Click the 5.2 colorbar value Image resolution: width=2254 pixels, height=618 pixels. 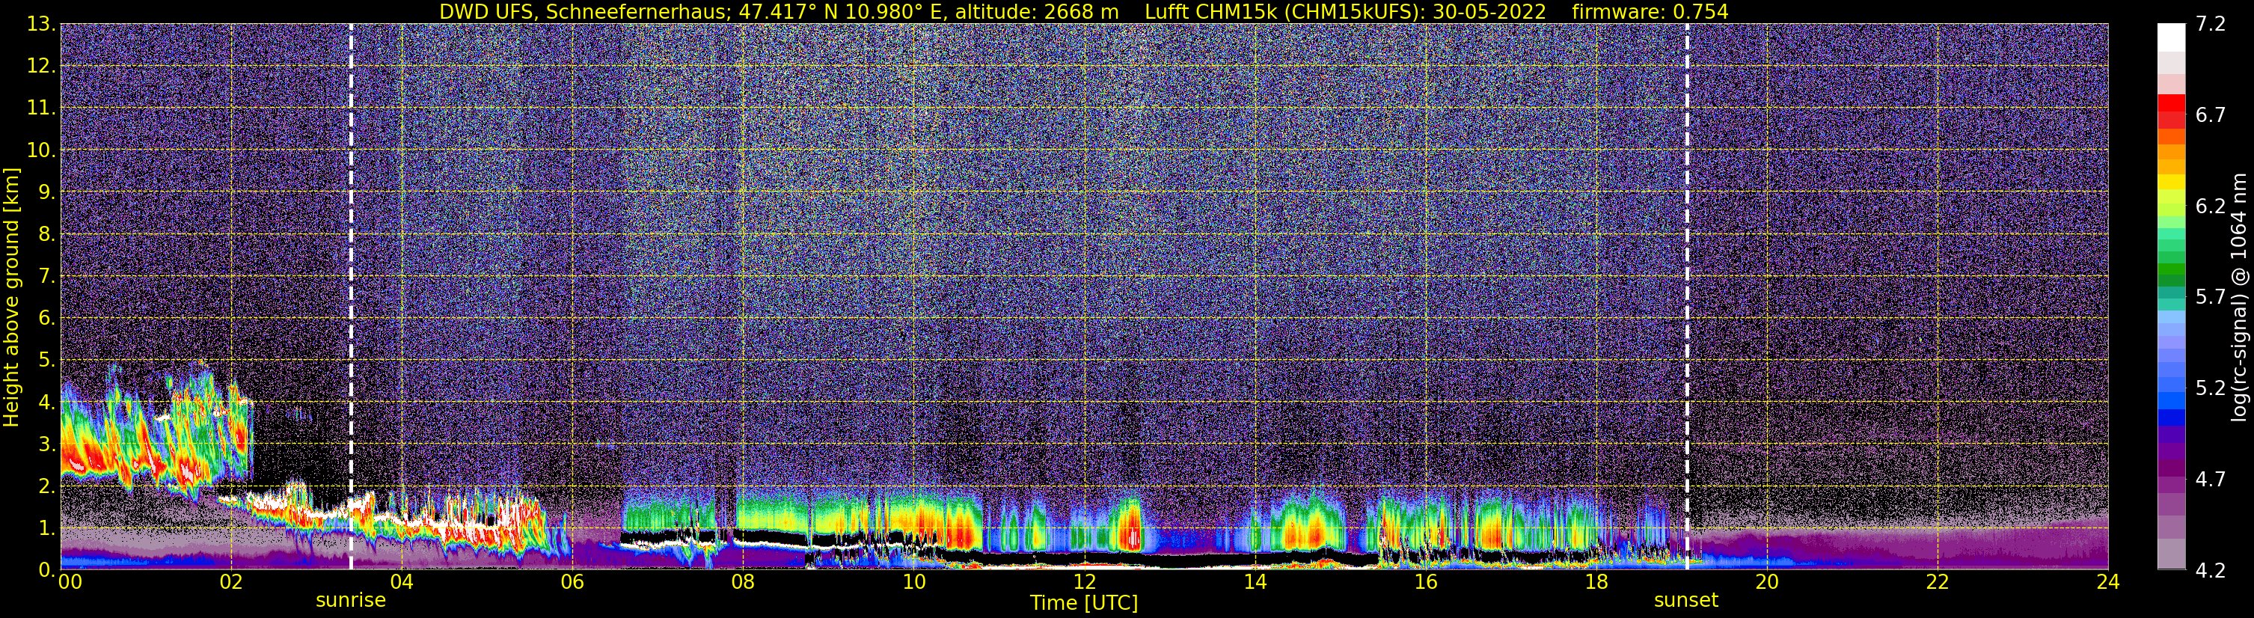click(2211, 388)
